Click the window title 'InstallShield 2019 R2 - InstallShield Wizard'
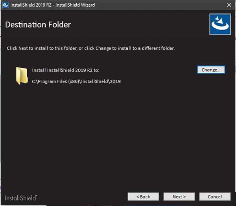The height and width of the screenshot is (206, 236). point(53,5)
